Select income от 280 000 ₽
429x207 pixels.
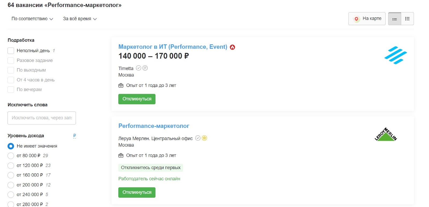[x=11, y=204]
